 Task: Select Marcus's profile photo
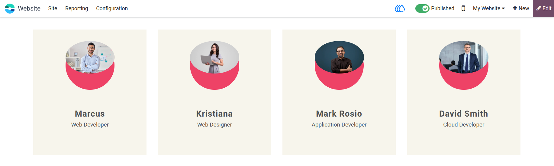point(90,57)
